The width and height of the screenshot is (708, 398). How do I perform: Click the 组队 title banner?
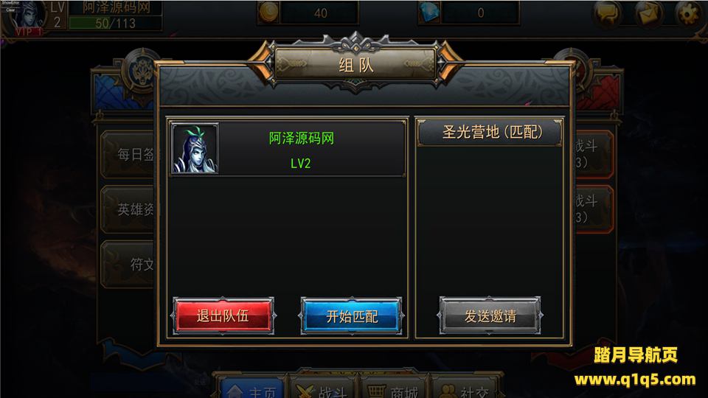click(355, 65)
